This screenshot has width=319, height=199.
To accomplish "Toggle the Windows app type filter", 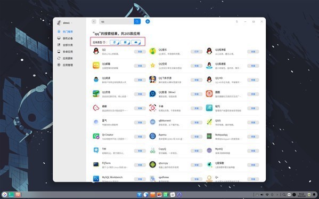I will click(x=125, y=42).
